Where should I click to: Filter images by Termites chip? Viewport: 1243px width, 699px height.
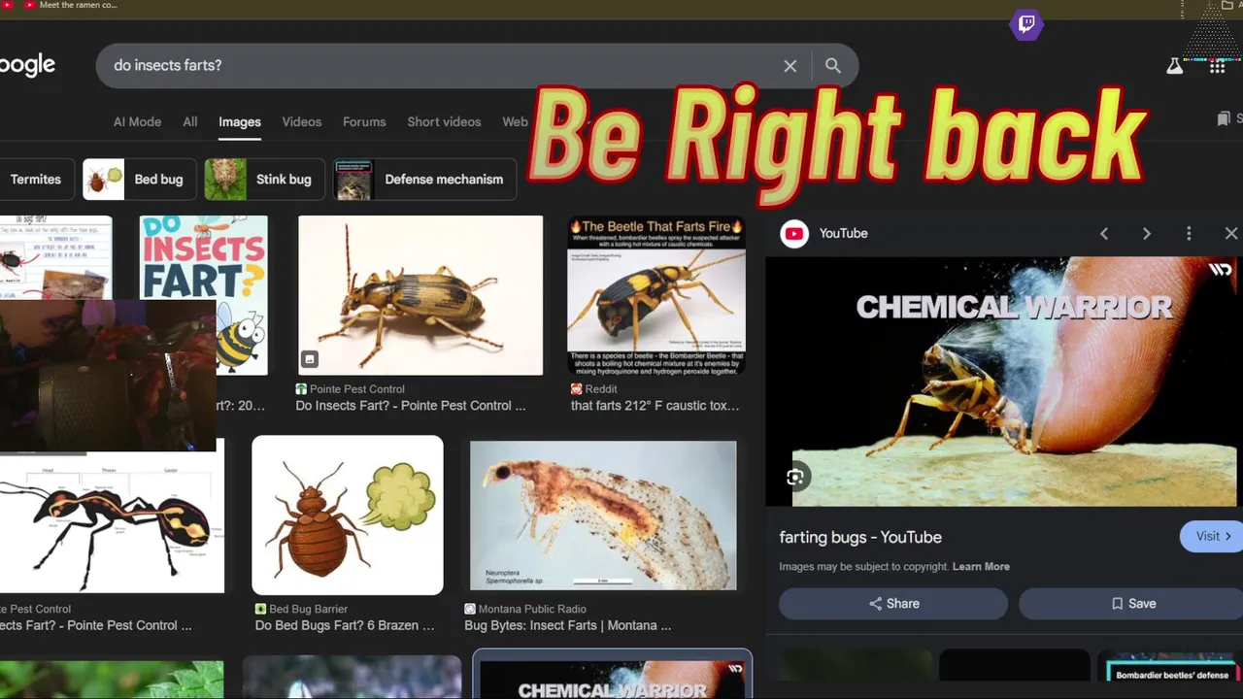36,180
